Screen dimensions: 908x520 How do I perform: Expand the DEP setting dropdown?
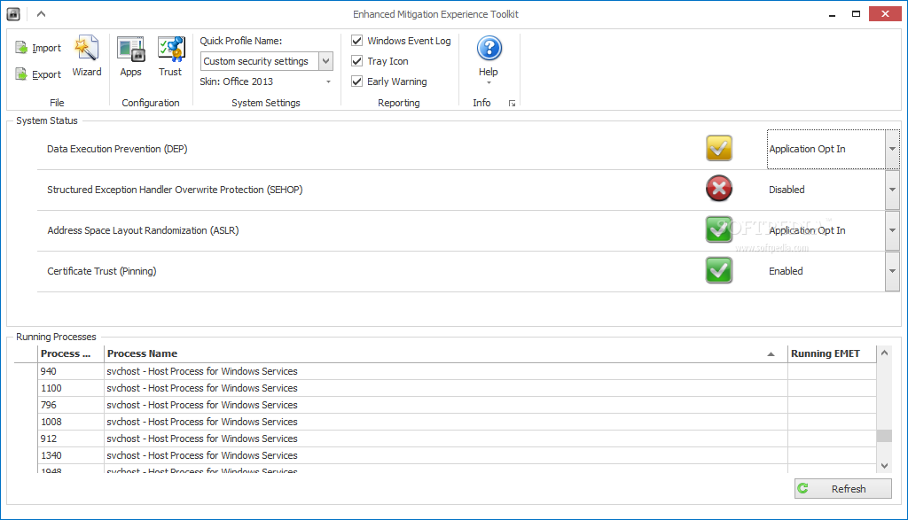coord(892,149)
